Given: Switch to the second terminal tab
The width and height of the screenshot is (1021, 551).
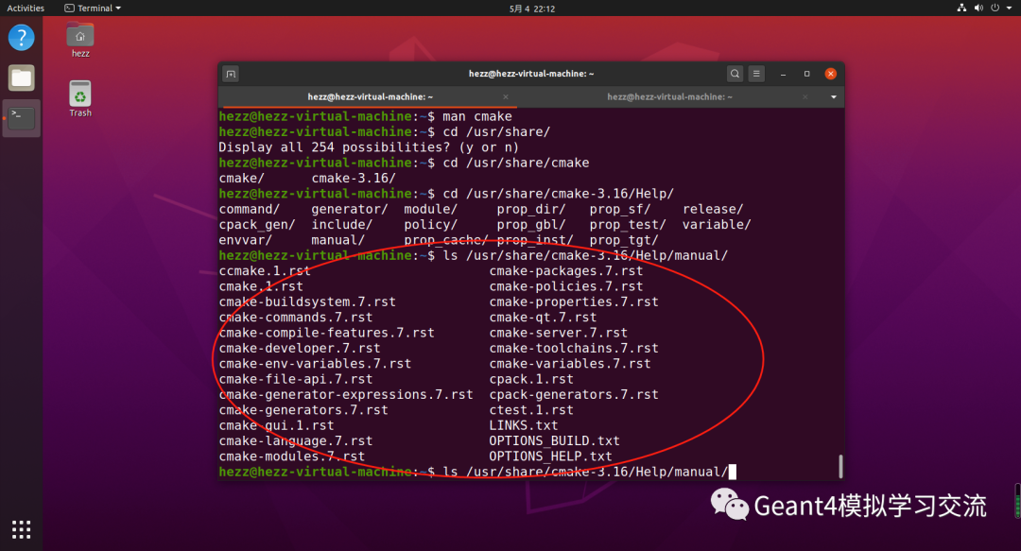Looking at the screenshot, I should click(x=669, y=97).
